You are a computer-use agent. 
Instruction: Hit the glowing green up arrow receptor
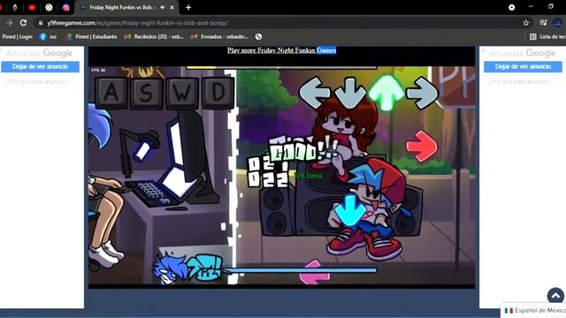[x=386, y=92]
